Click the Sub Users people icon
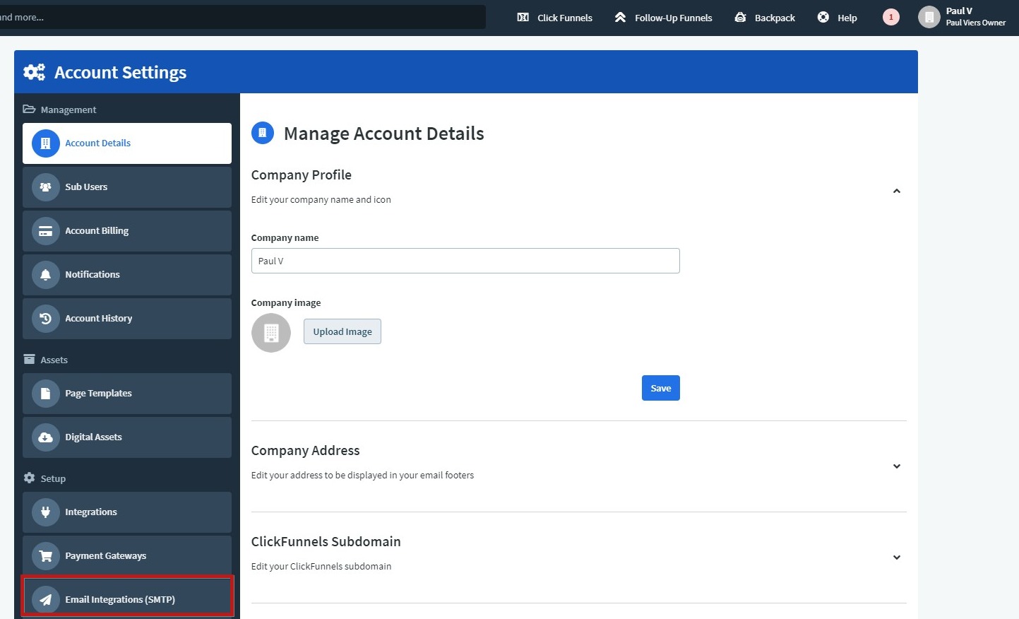 (46, 187)
